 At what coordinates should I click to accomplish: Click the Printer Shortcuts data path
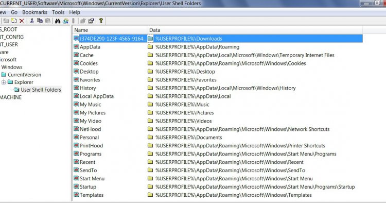(x=240, y=146)
